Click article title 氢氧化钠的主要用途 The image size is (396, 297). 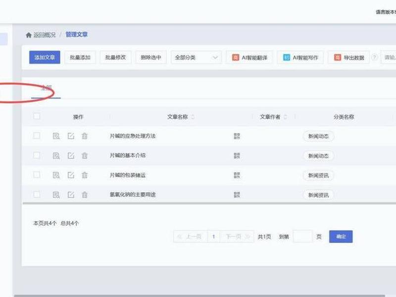[133, 195]
